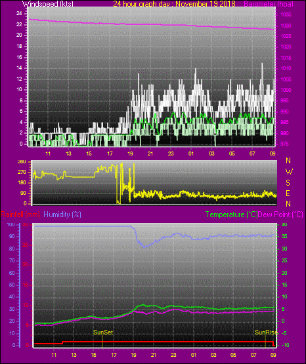Click the Temperature (°C) legend label
This screenshot has height=364, width=306.
point(231,214)
